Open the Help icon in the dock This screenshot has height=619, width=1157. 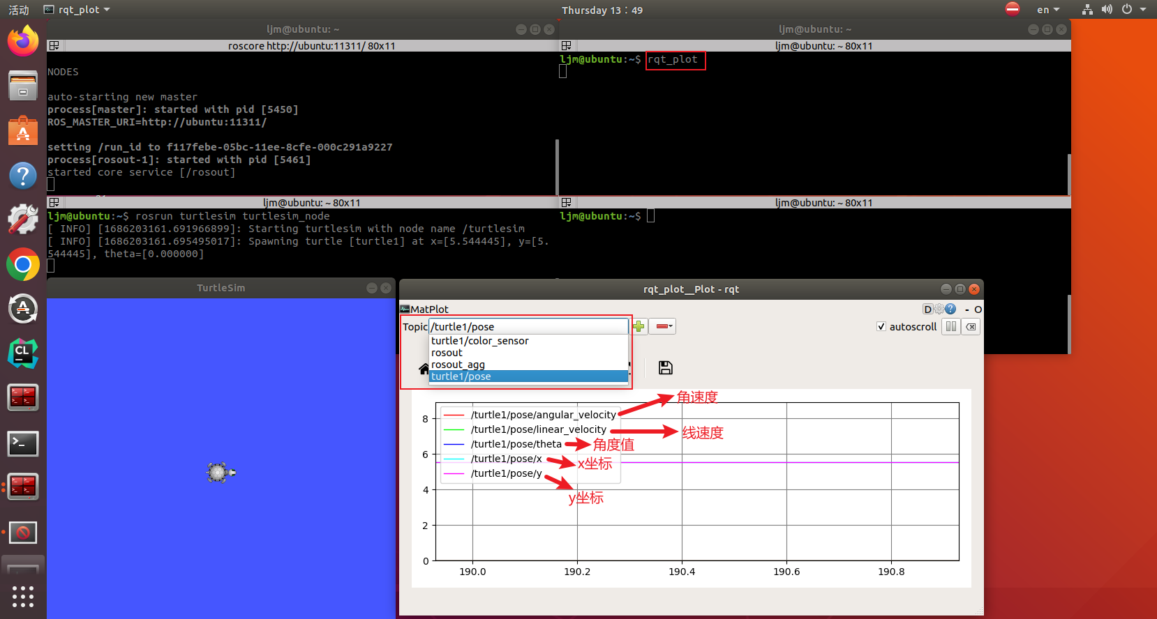(23, 176)
